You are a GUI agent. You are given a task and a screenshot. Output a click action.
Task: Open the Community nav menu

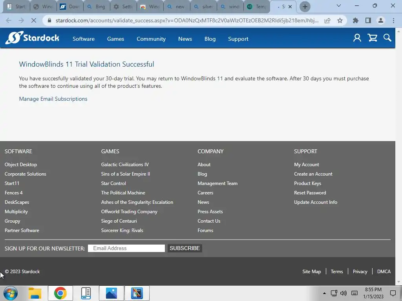[151, 39]
